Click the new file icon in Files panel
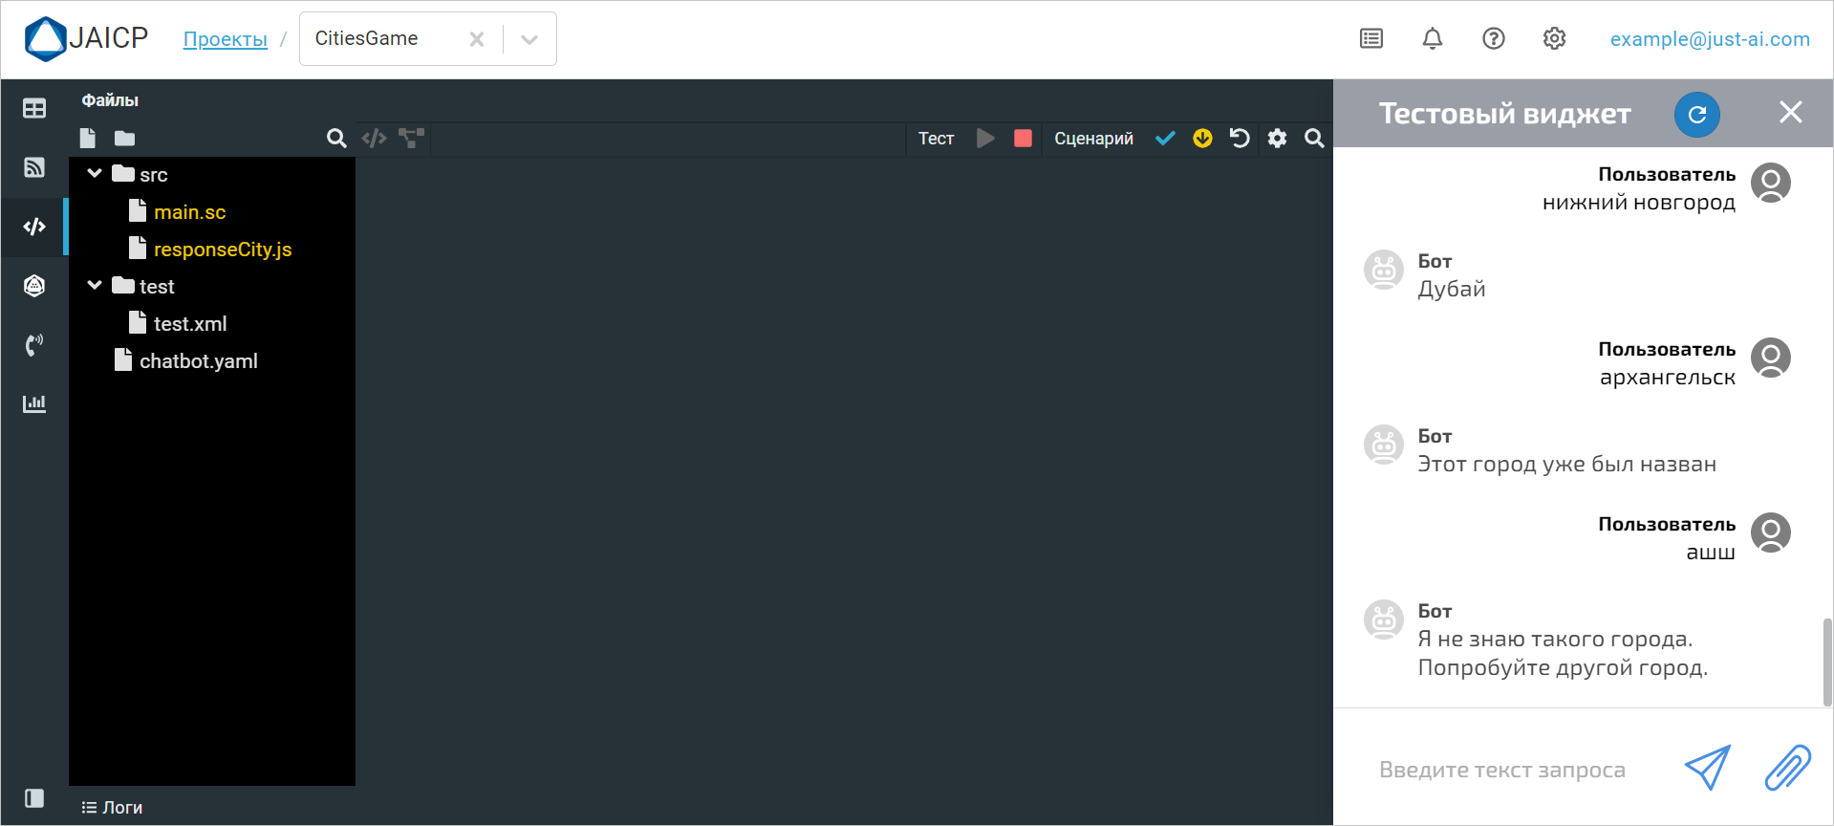 [x=88, y=139]
